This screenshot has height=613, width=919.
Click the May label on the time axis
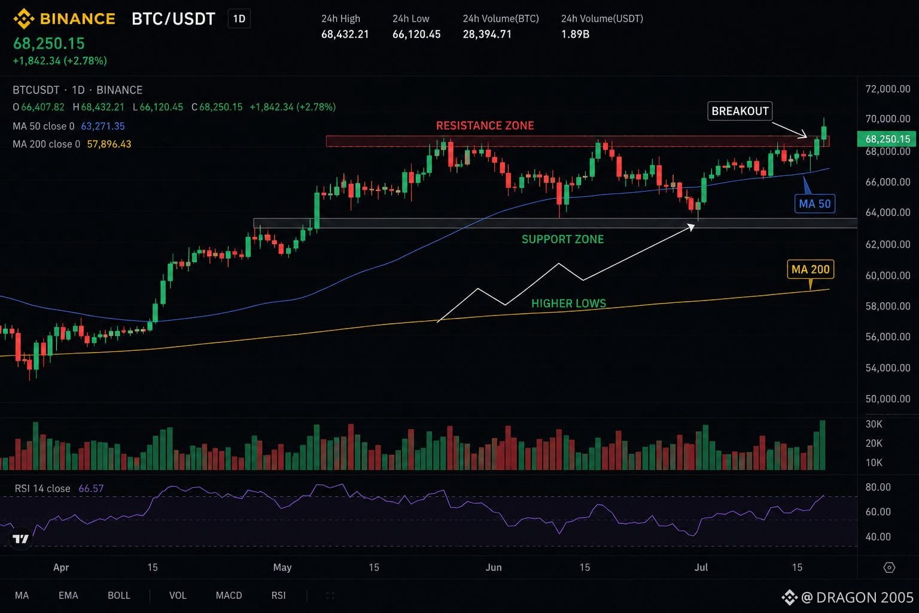click(x=282, y=568)
